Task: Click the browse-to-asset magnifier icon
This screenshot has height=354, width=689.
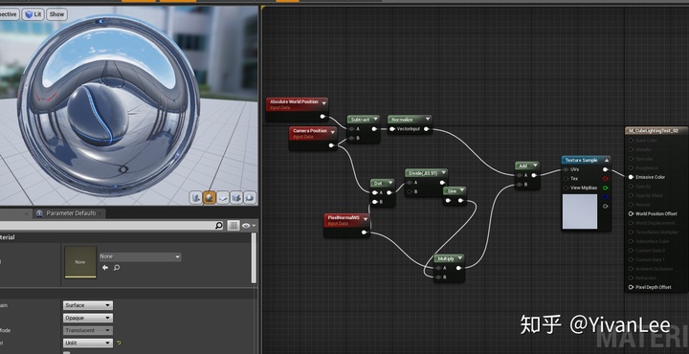Action: pos(117,268)
